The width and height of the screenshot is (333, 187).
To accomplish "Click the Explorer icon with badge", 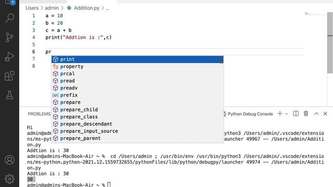I will [9, 3].
